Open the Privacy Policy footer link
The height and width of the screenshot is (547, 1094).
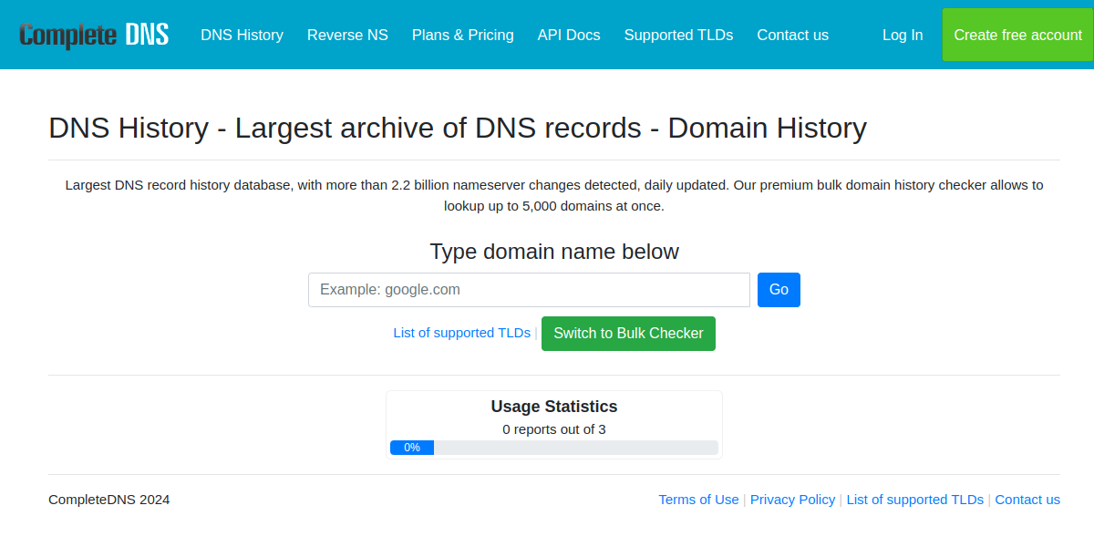coord(792,500)
